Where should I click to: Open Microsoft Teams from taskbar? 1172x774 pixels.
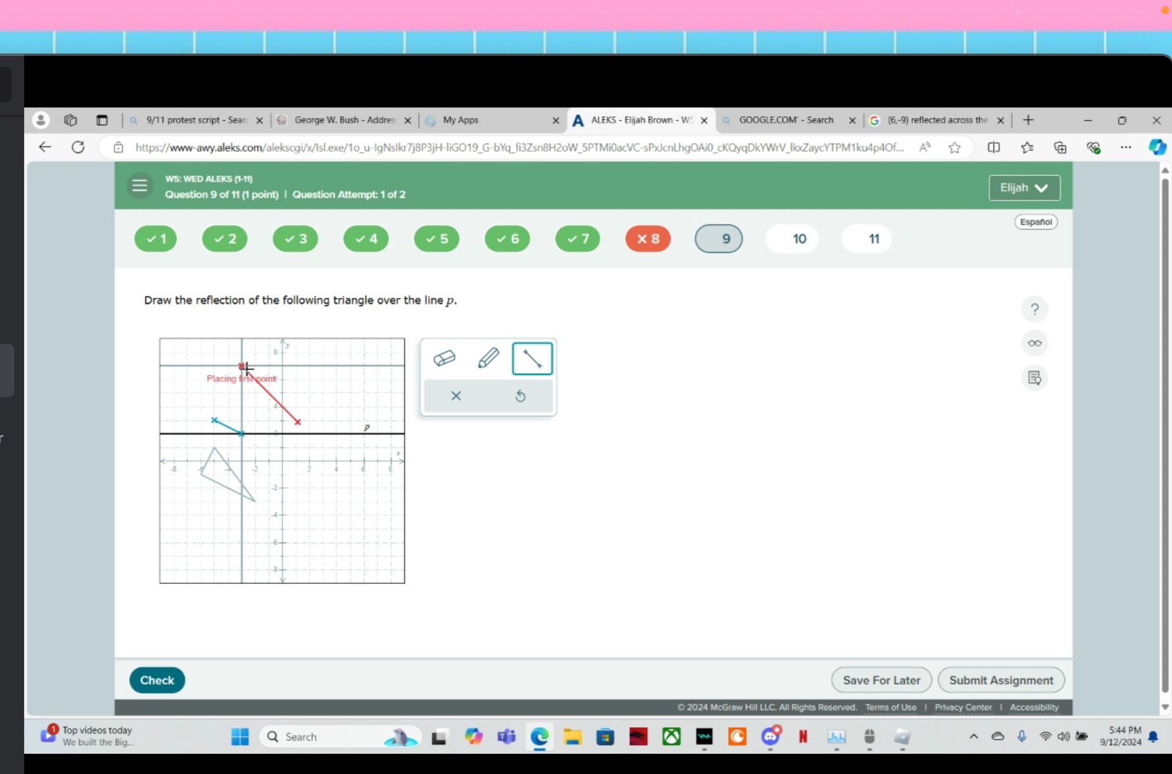click(507, 737)
